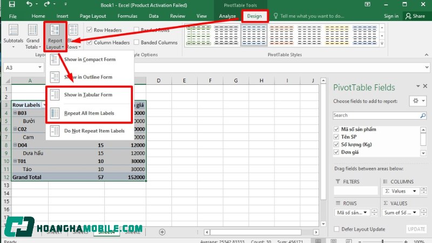Apply the yellow PivotTable style thumbnail
The image size is (432, 243).
[336, 35]
